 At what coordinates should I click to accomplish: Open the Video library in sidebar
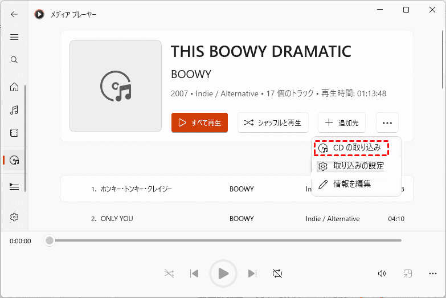click(x=14, y=133)
